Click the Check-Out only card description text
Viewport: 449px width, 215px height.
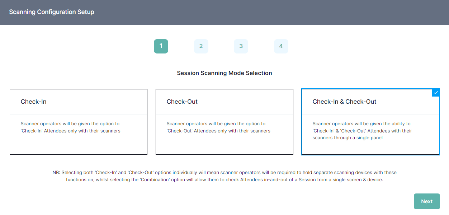tap(218, 127)
